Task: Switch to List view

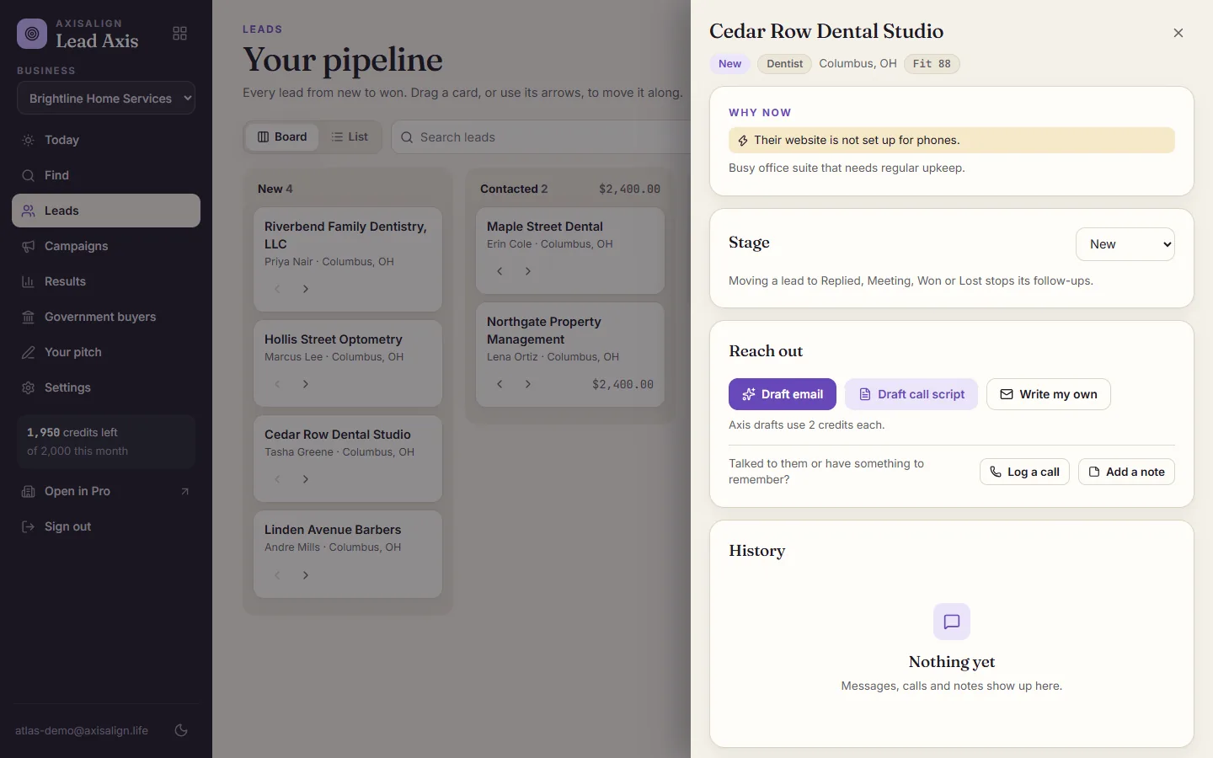Action: [x=350, y=136]
